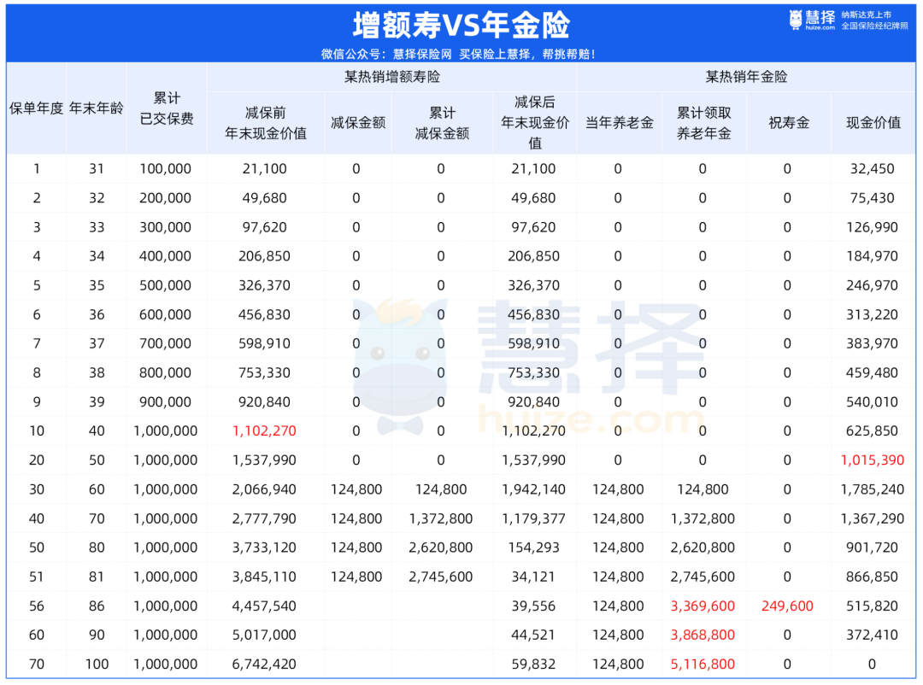Click the 慧择 huize.com logo in header

point(812,21)
